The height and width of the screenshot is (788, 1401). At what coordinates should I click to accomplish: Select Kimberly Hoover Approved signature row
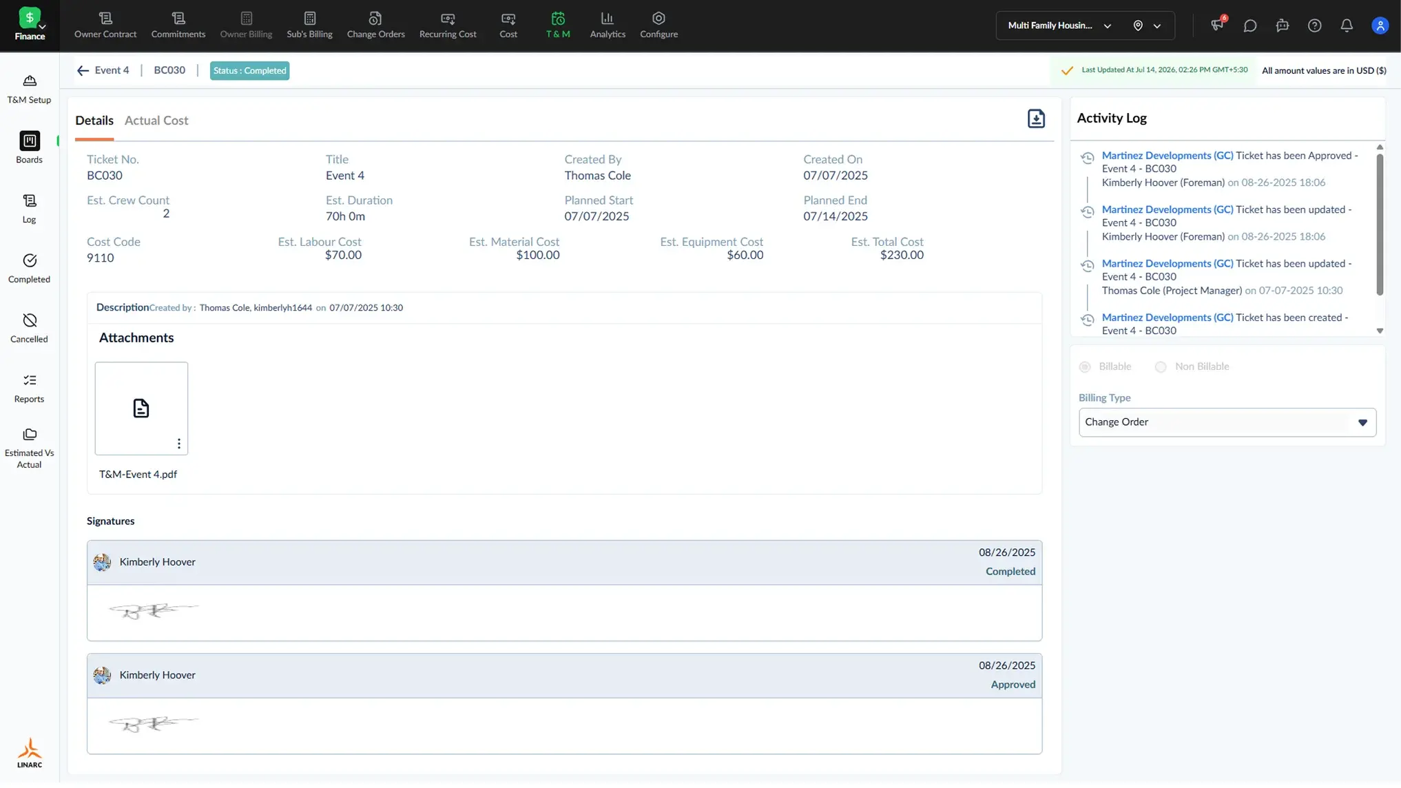564,675
